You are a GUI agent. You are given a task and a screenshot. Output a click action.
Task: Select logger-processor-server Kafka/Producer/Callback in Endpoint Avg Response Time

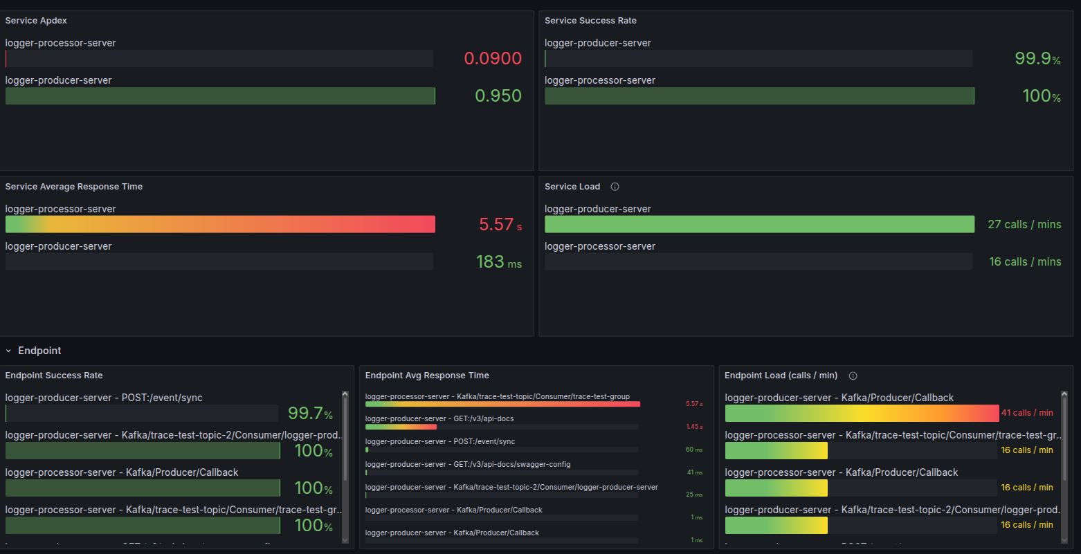(454, 510)
